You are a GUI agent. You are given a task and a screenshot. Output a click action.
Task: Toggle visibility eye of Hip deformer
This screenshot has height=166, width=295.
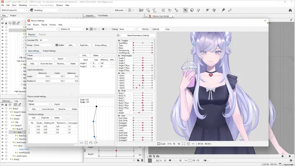2,122
